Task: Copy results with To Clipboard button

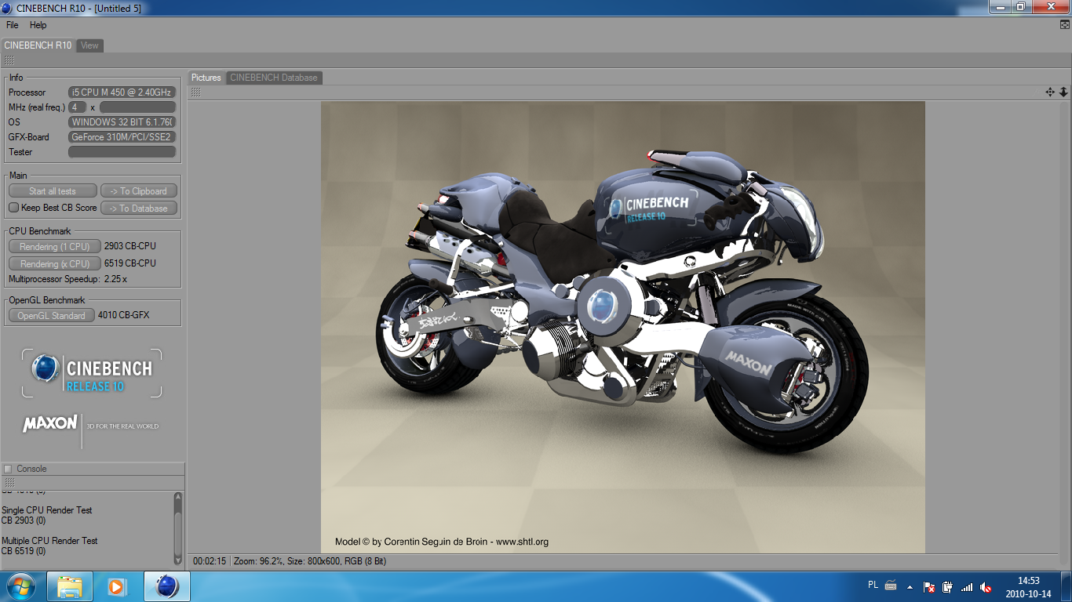Action: (x=139, y=191)
